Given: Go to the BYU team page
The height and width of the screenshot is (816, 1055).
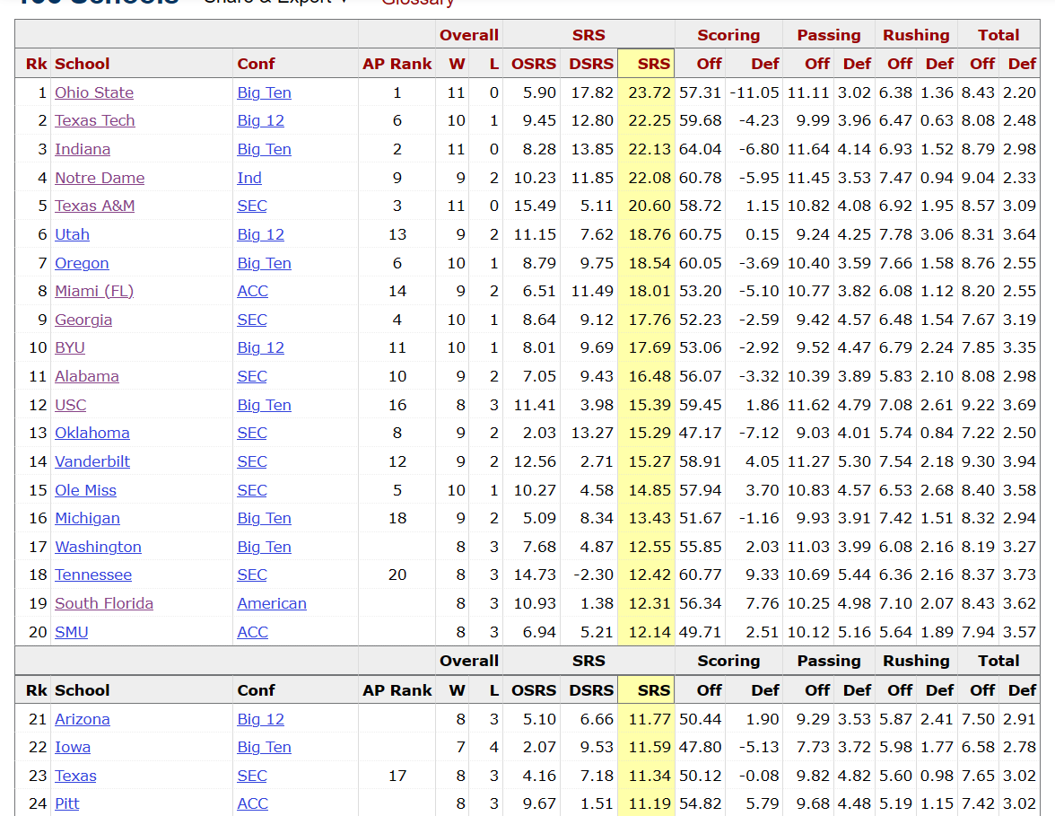Looking at the screenshot, I should [70, 348].
